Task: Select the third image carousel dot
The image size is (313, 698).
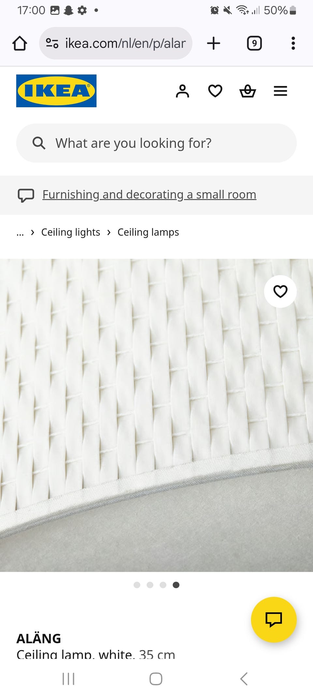Action: (163, 585)
